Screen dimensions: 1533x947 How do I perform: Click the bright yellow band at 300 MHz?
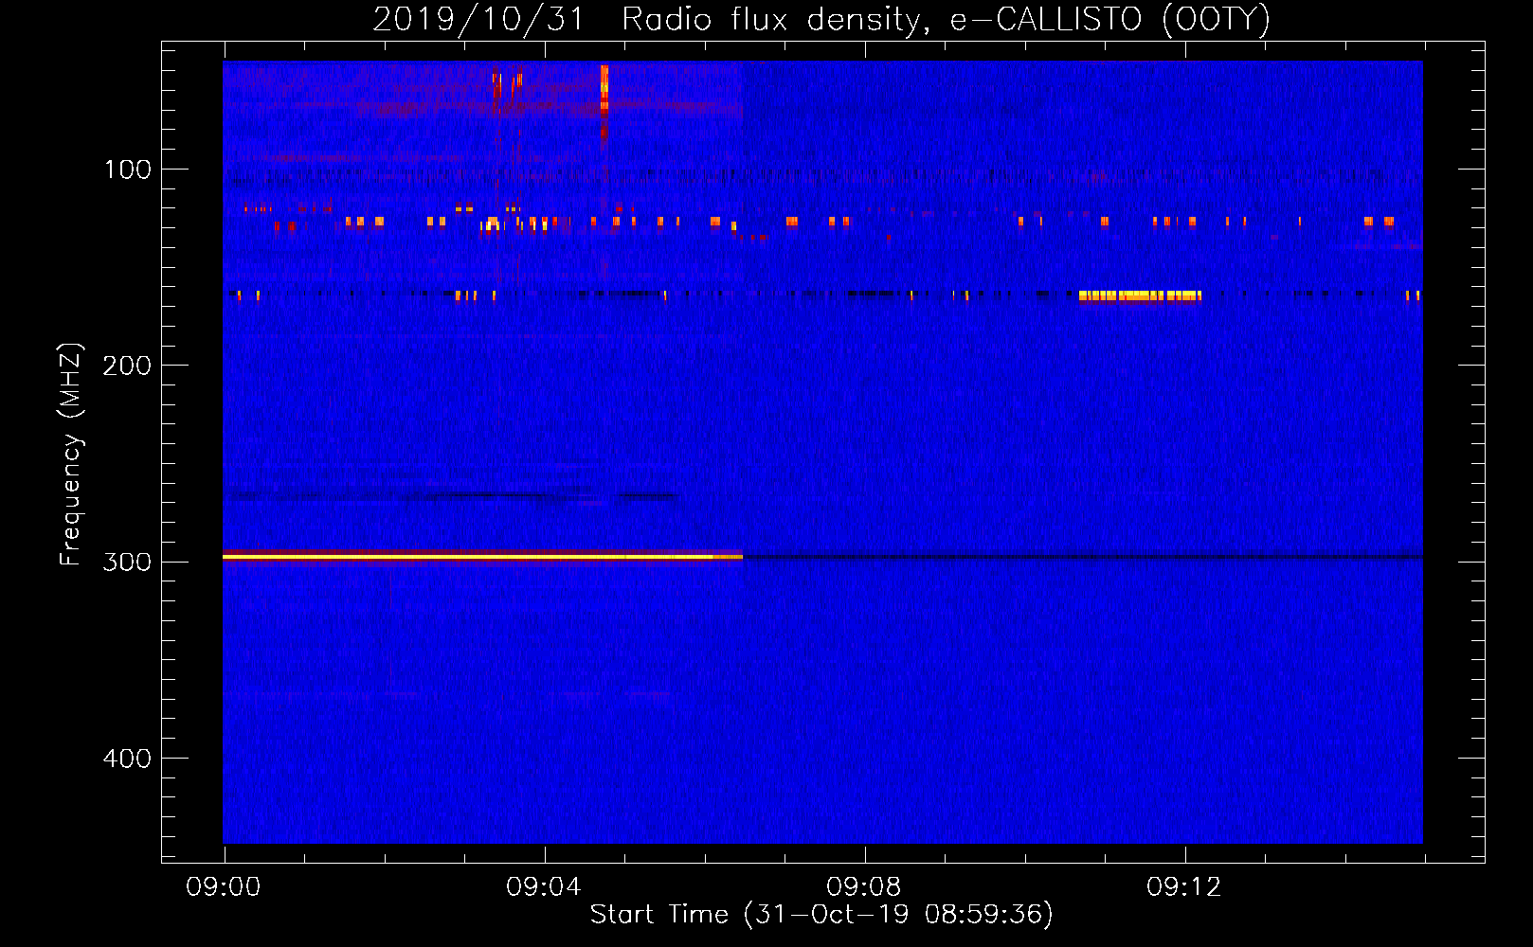pos(482,557)
